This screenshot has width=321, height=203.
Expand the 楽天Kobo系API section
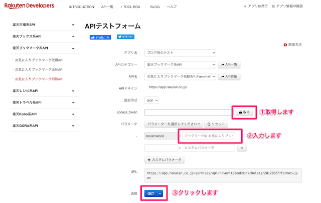point(45,114)
